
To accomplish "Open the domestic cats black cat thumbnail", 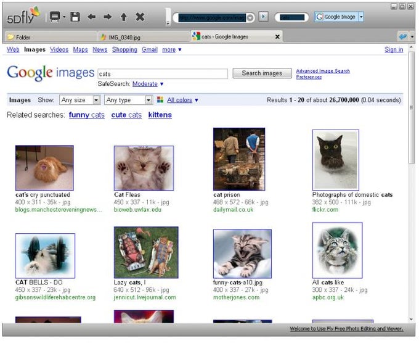I will click(336, 160).
